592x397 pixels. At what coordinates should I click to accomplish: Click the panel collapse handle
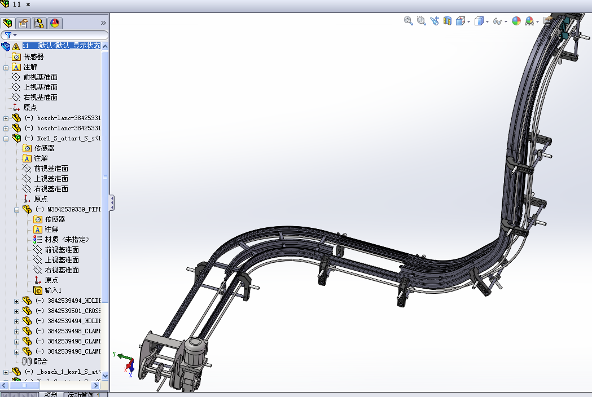pyautogui.click(x=112, y=203)
